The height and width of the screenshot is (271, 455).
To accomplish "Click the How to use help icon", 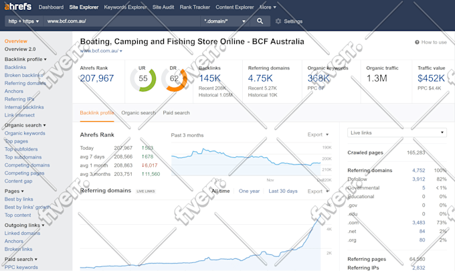I will tap(417, 42).
